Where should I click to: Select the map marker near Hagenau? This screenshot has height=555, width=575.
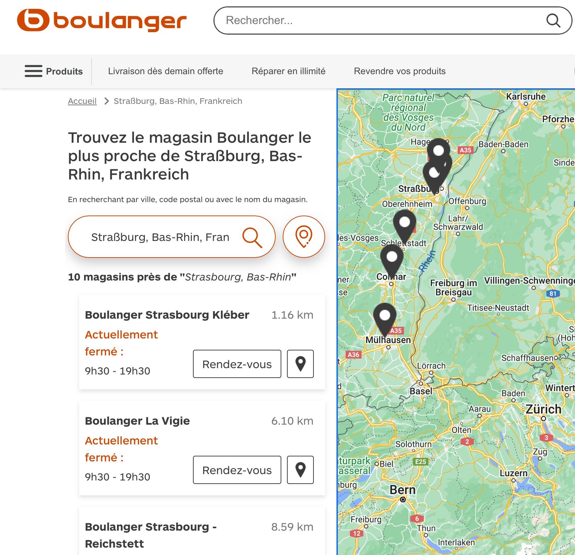(x=439, y=153)
